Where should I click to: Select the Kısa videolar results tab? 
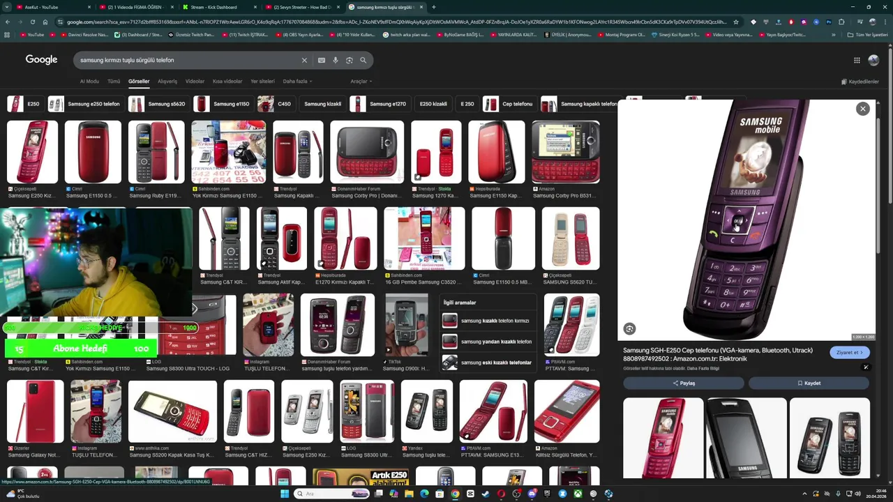pos(227,82)
